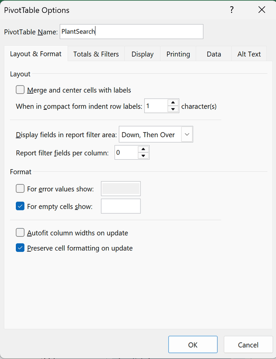Check For error values show option

20,189
